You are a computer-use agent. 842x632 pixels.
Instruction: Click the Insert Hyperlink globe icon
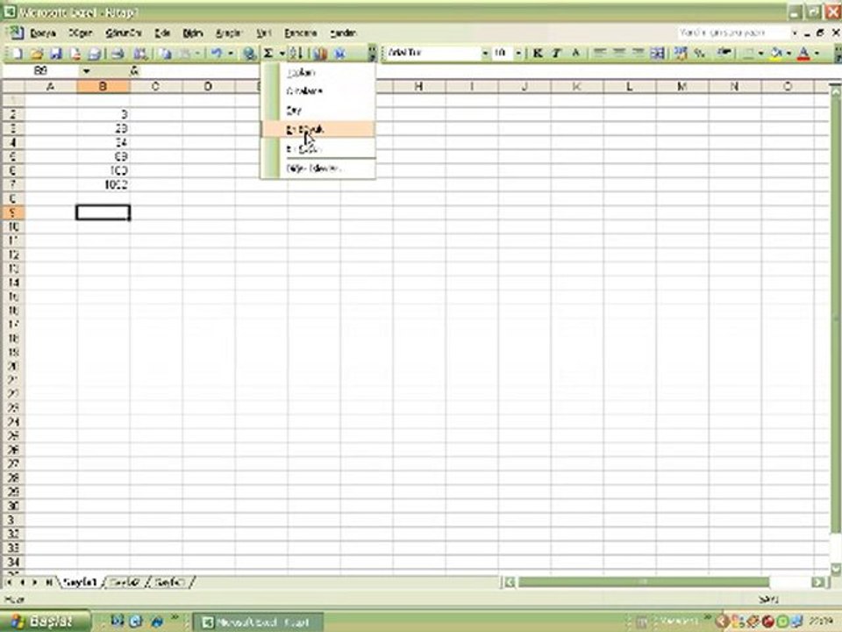[248, 54]
